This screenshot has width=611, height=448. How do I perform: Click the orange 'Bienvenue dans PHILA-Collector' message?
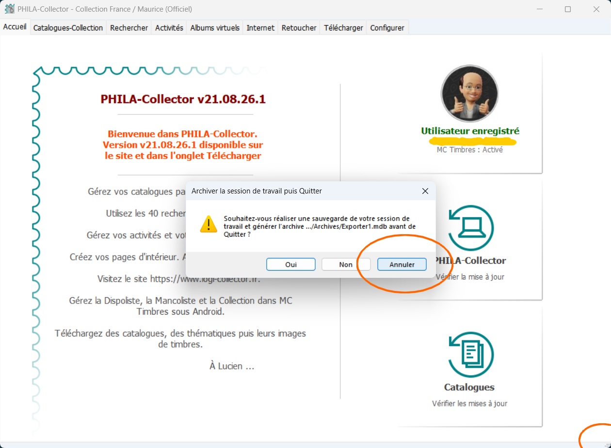tap(183, 144)
